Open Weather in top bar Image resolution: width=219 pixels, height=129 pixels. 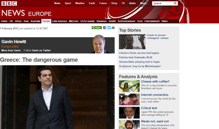pyautogui.click(x=80, y=3)
